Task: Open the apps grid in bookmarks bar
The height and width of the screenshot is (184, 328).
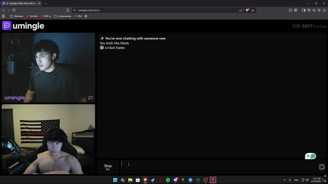Action: pos(3,16)
